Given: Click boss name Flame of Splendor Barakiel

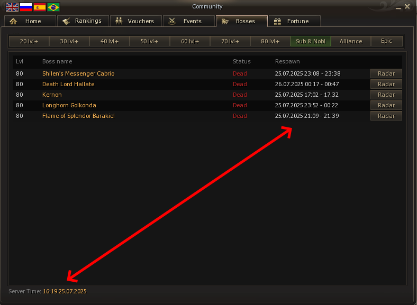Looking at the screenshot, I should coord(78,116).
